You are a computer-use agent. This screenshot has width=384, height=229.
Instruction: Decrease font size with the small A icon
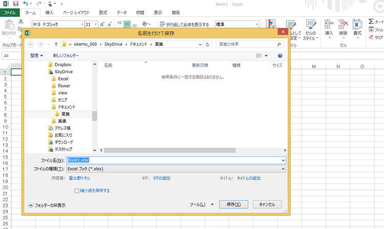(110, 24)
